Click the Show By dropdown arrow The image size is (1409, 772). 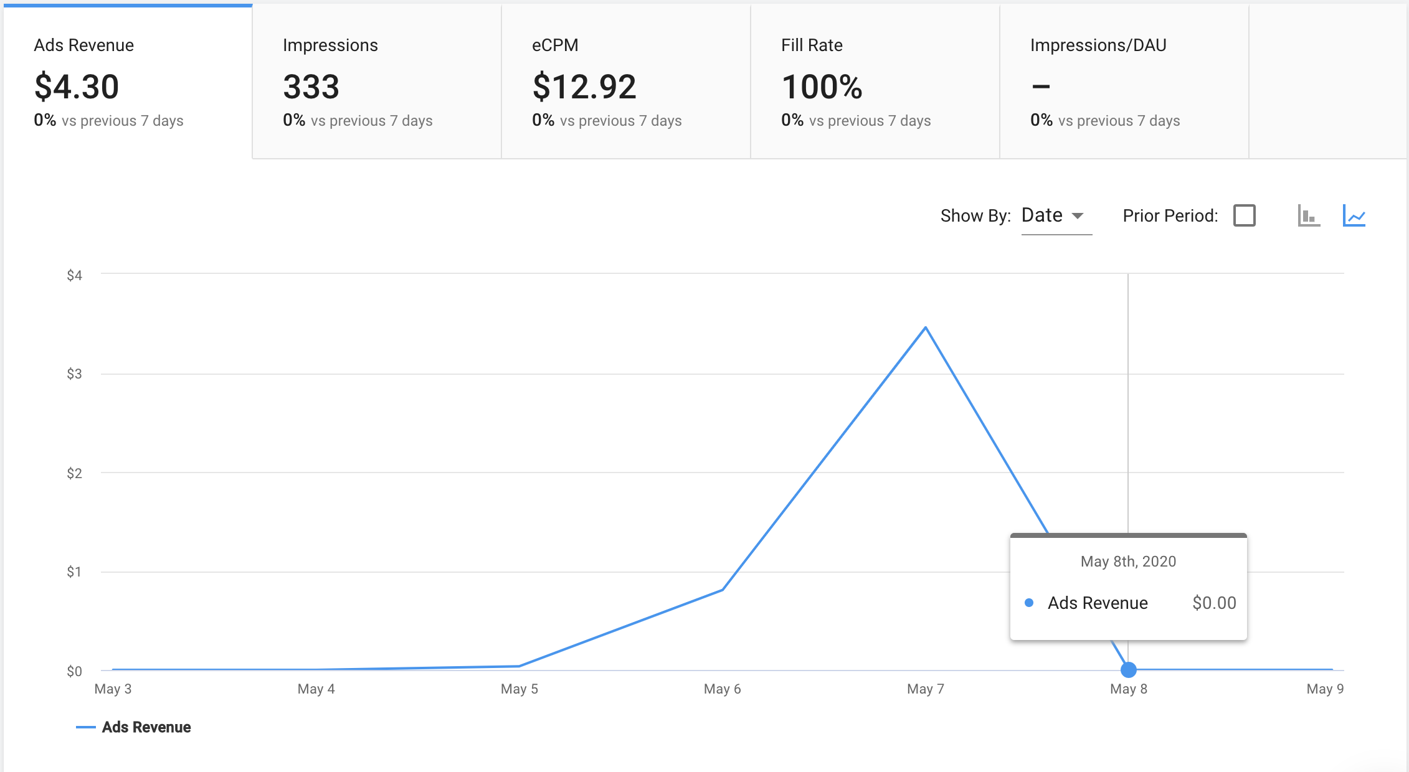[1078, 215]
